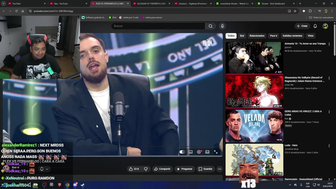The height and width of the screenshot is (189, 336).
Task: Open GERO ARIAS VS VIRUZZ video thumbnail
Action: pyautogui.click(x=254, y=126)
